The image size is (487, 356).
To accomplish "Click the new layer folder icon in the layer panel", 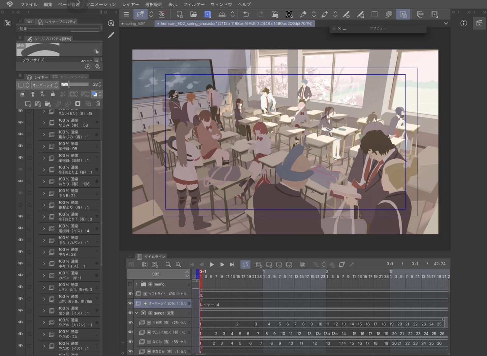I will click(x=48, y=104).
